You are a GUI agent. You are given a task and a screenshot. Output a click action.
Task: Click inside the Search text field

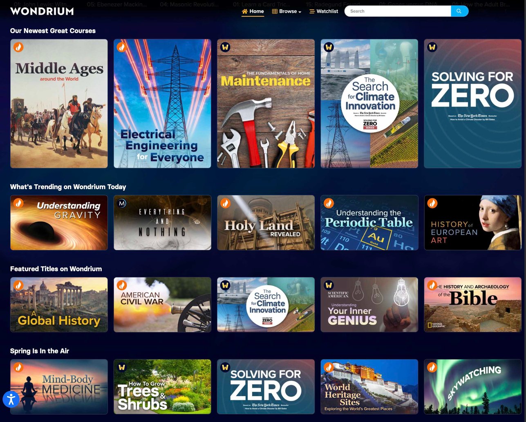[x=397, y=11]
